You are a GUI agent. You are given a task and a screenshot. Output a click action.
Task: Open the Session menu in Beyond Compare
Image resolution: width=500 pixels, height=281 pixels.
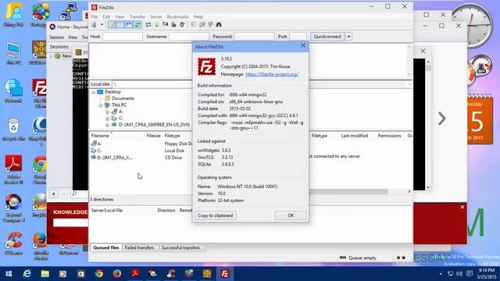[x=56, y=37]
